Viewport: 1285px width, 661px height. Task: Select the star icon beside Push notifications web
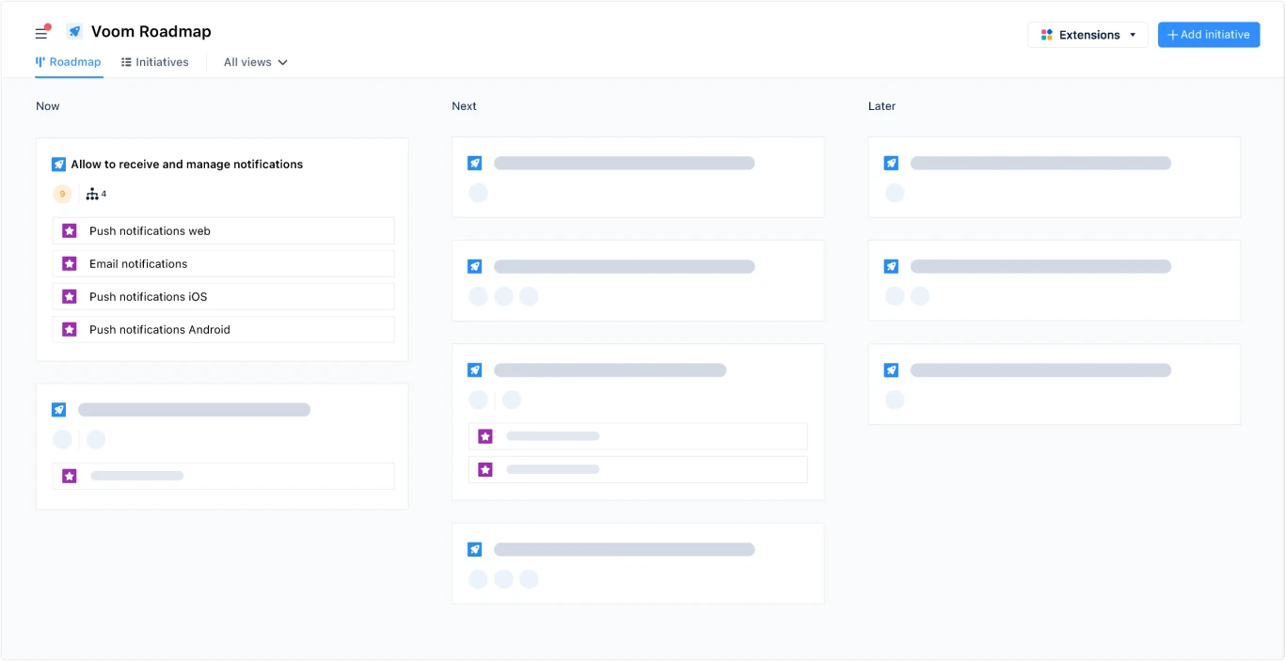coord(69,230)
